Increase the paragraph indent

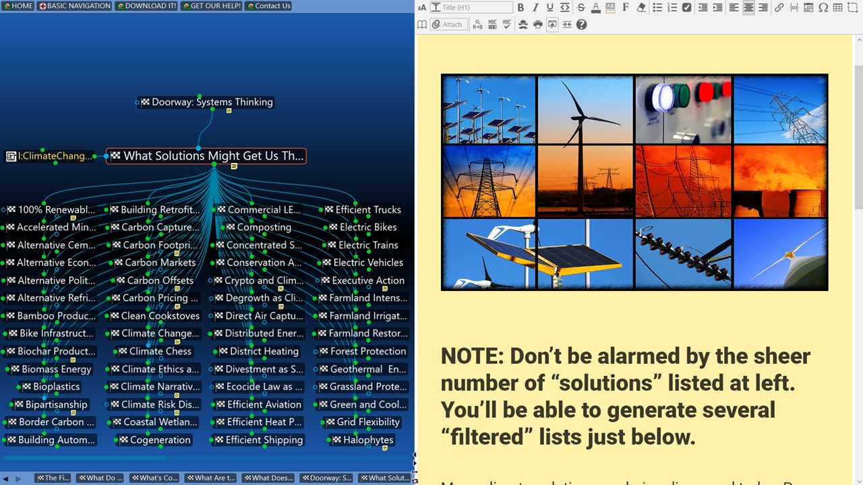pos(717,8)
